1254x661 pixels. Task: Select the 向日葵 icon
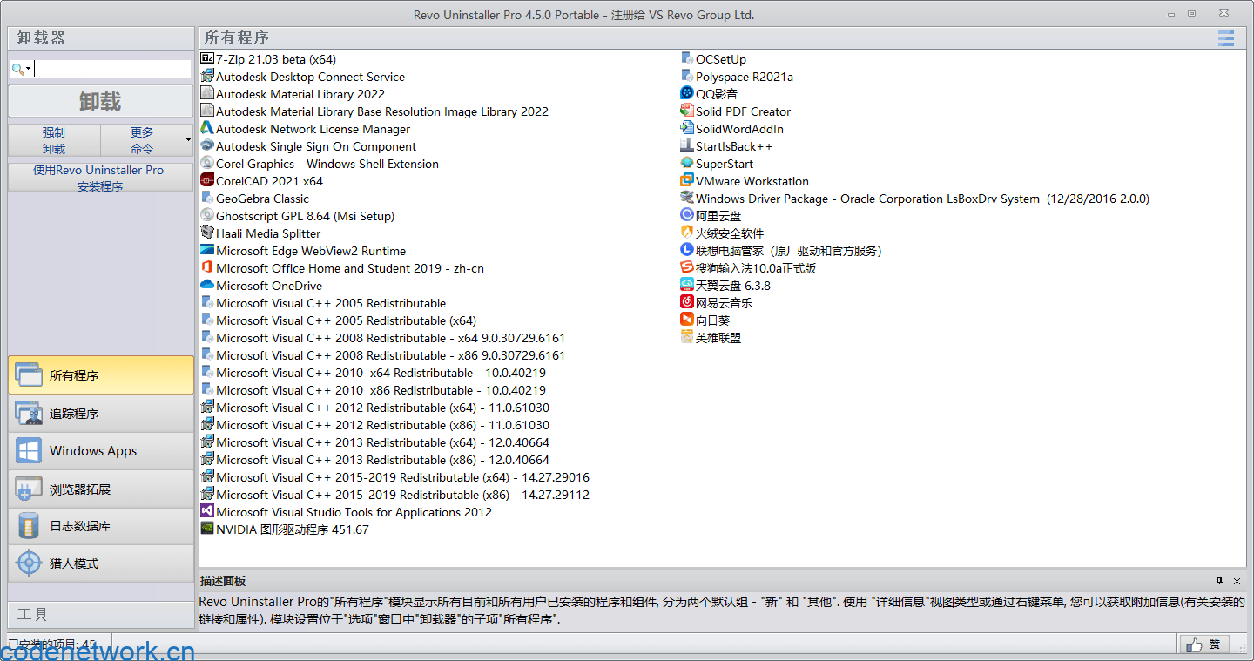tap(687, 320)
